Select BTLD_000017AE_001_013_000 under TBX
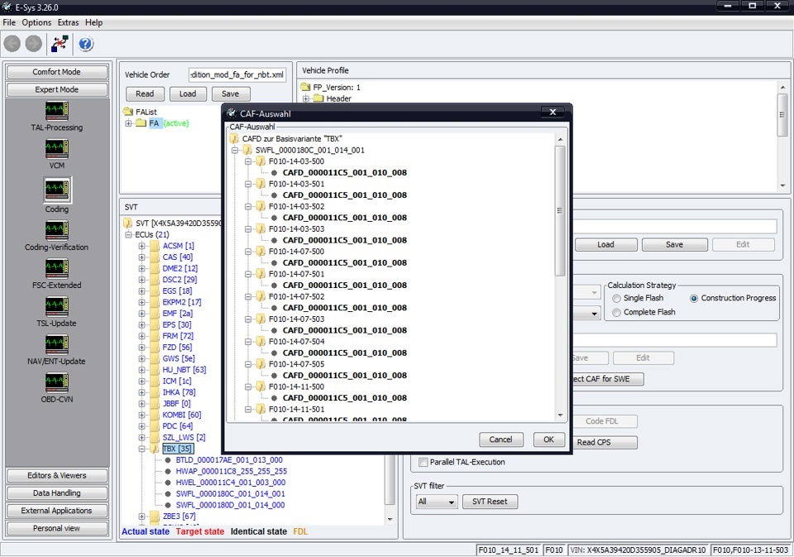This screenshot has width=794, height=557. click(x=229, y=460)
